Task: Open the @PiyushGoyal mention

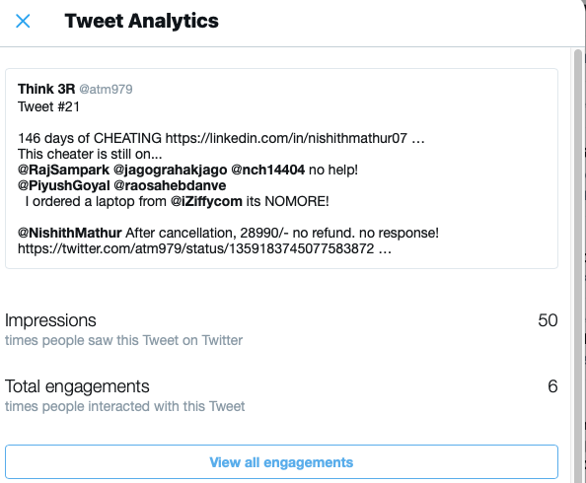Action: [x=64, y=185]
